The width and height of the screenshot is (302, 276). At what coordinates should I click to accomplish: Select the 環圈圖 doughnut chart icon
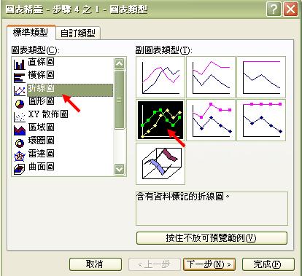20,143
